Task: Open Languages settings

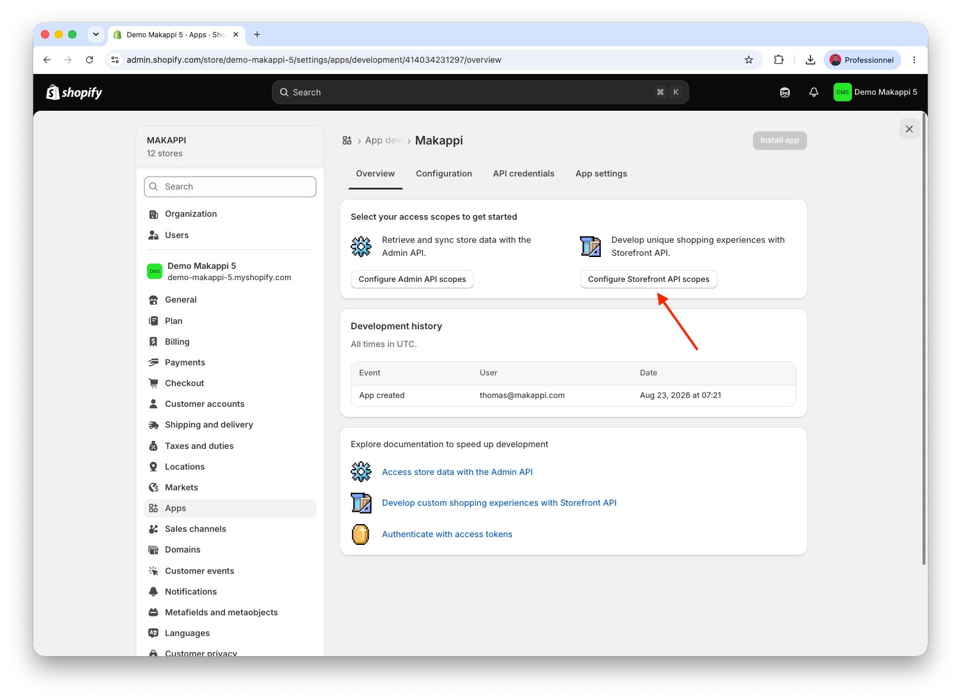Action: pos(230,633)
